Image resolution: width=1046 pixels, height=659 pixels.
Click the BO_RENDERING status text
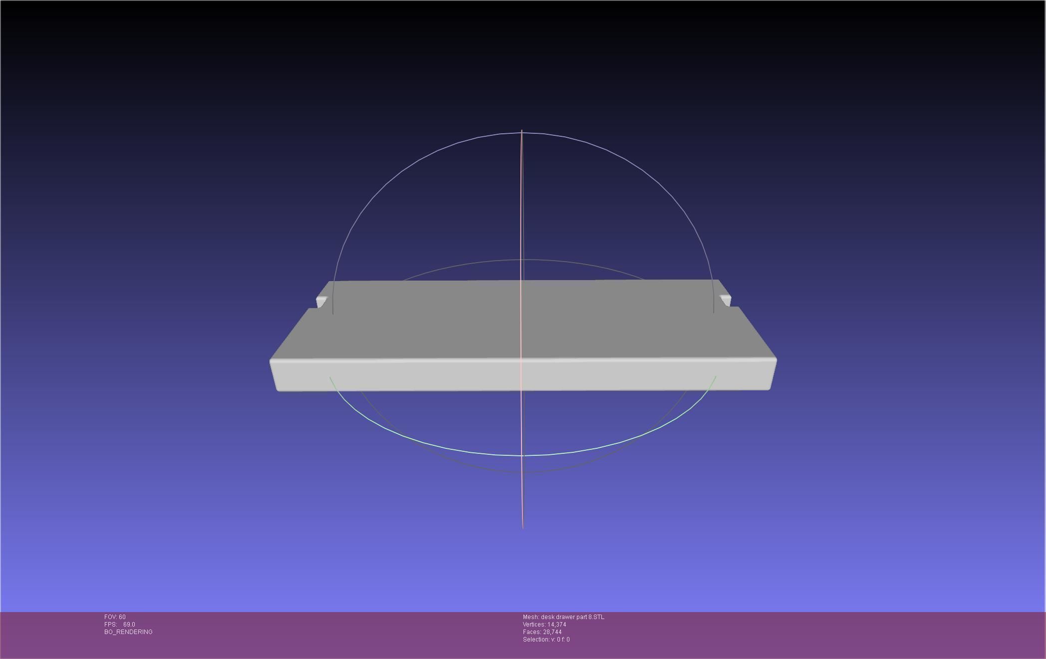[128, 632]
